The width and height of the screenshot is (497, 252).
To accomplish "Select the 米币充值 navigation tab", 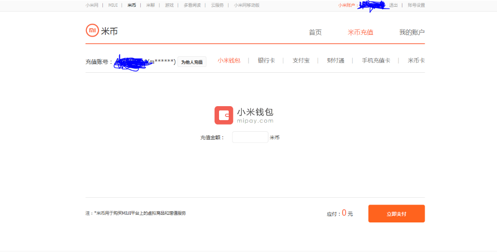I will 361,32.
